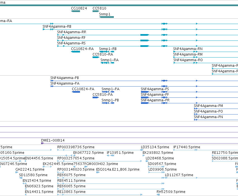The width and height of the screenshot is (238, 196).
Task: Select protein label SNF4Agamma-PB
Action: (65, 78)
